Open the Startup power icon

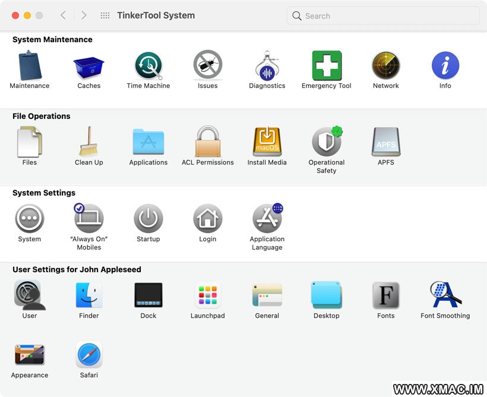(148, 219)
